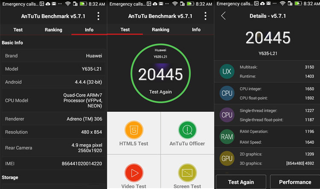This screenshot has height=189, width=320.
Task: Tap image notification icon in Details screen
Action: coord(256,3)
